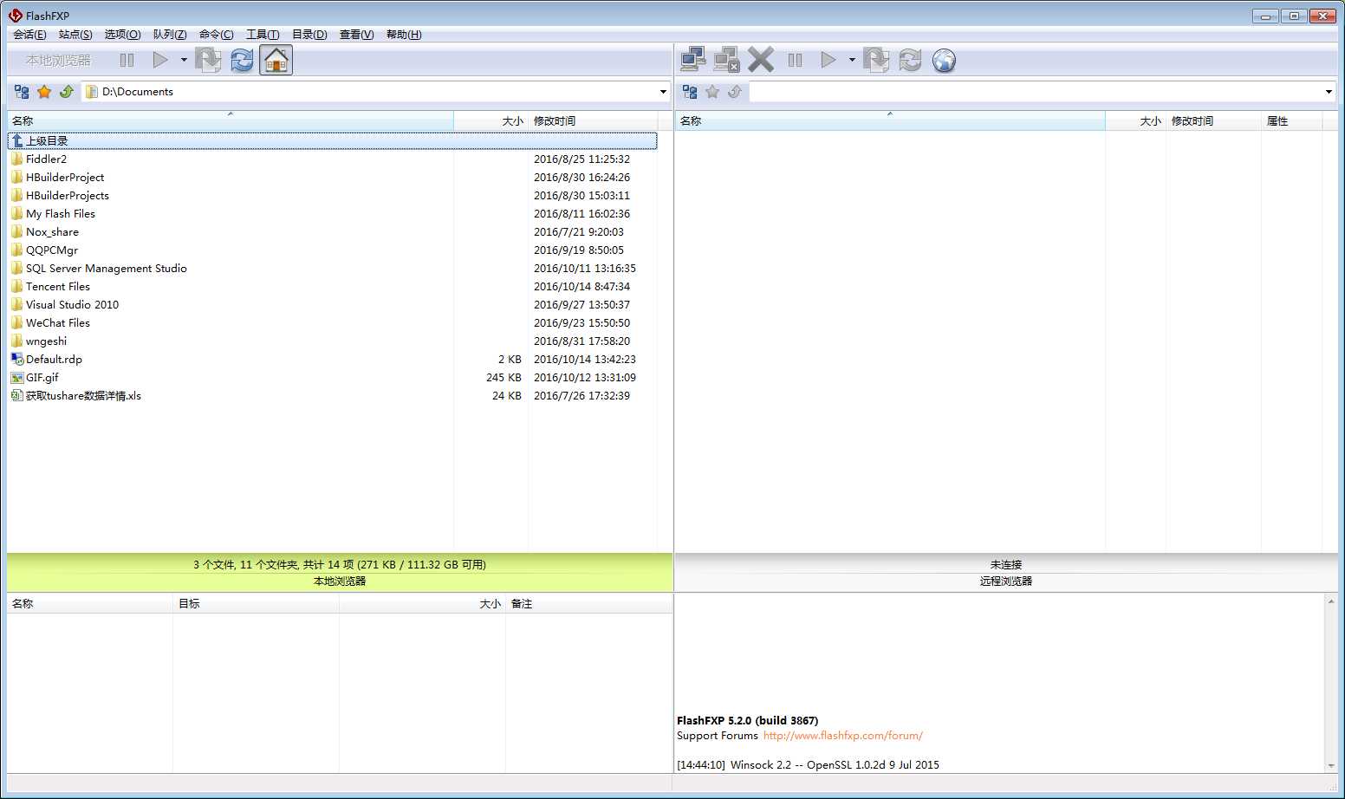The width and height of the screenshot is (1345, 799).
Task: Select the GIF.gif file
Action: [x=333, y=378]
